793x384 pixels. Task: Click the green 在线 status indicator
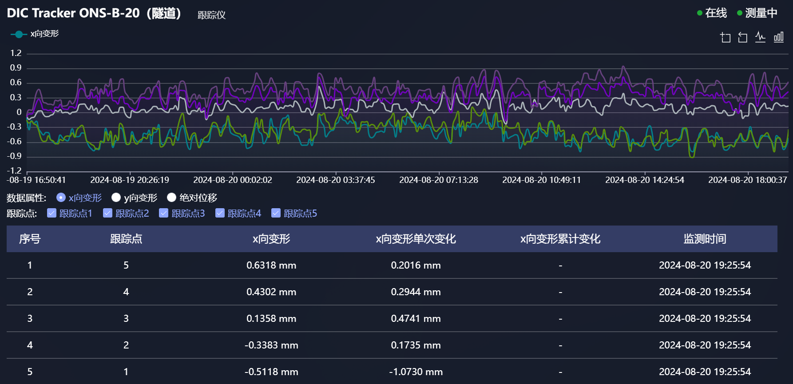pyautogui.click(x=712, y=13)
